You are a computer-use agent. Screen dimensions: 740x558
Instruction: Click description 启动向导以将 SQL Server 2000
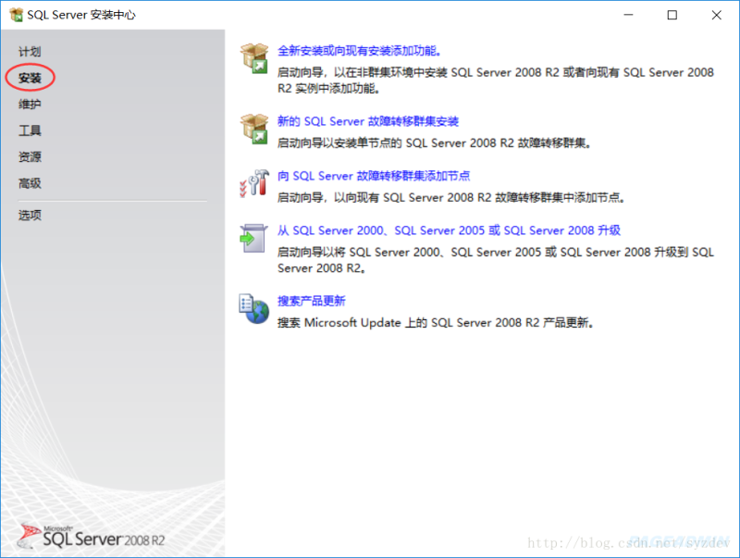[x=496, y=260]
